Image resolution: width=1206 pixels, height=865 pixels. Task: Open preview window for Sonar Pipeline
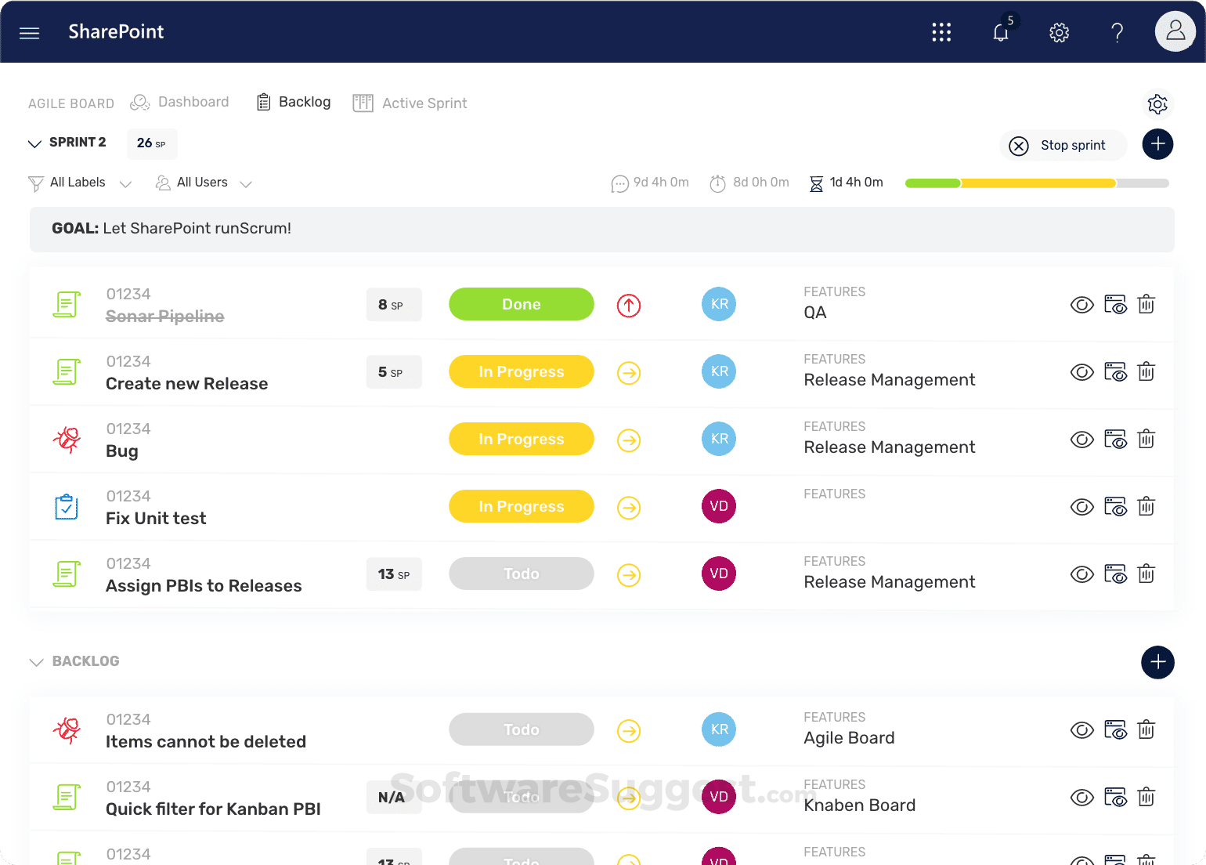[x=1115, y=304]
